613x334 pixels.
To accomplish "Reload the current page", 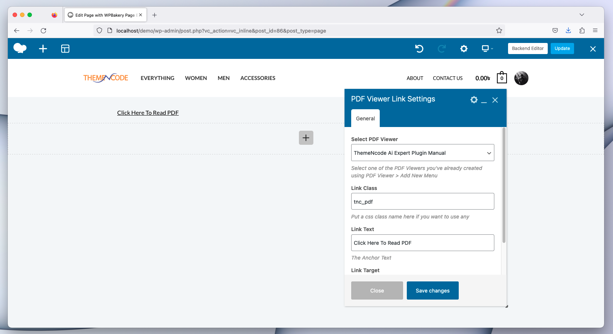I will point(43,31).
